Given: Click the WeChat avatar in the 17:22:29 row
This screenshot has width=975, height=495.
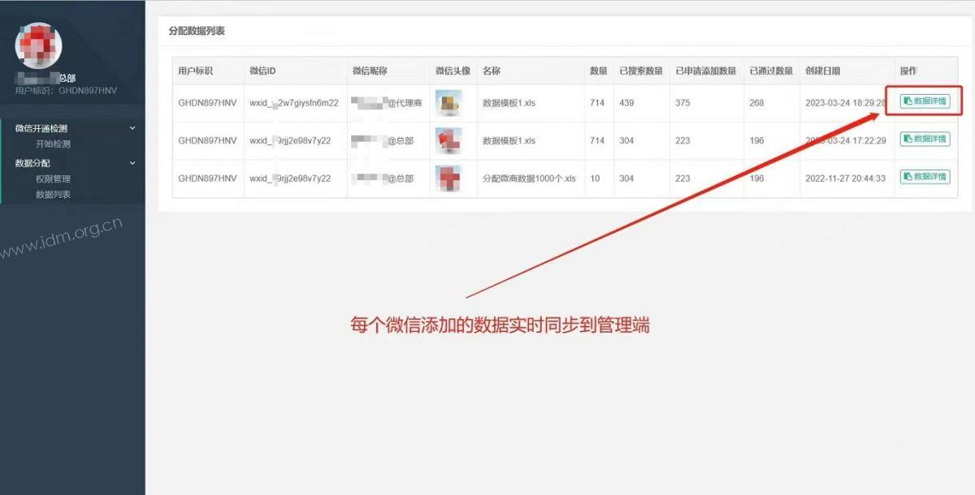Looking at the screenshot, I should [x=448, y=140].
